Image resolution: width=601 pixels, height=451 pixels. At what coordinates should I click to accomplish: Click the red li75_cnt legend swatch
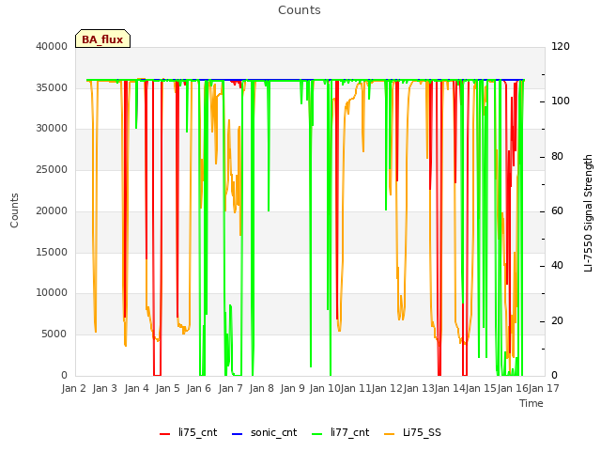(165, 434)
